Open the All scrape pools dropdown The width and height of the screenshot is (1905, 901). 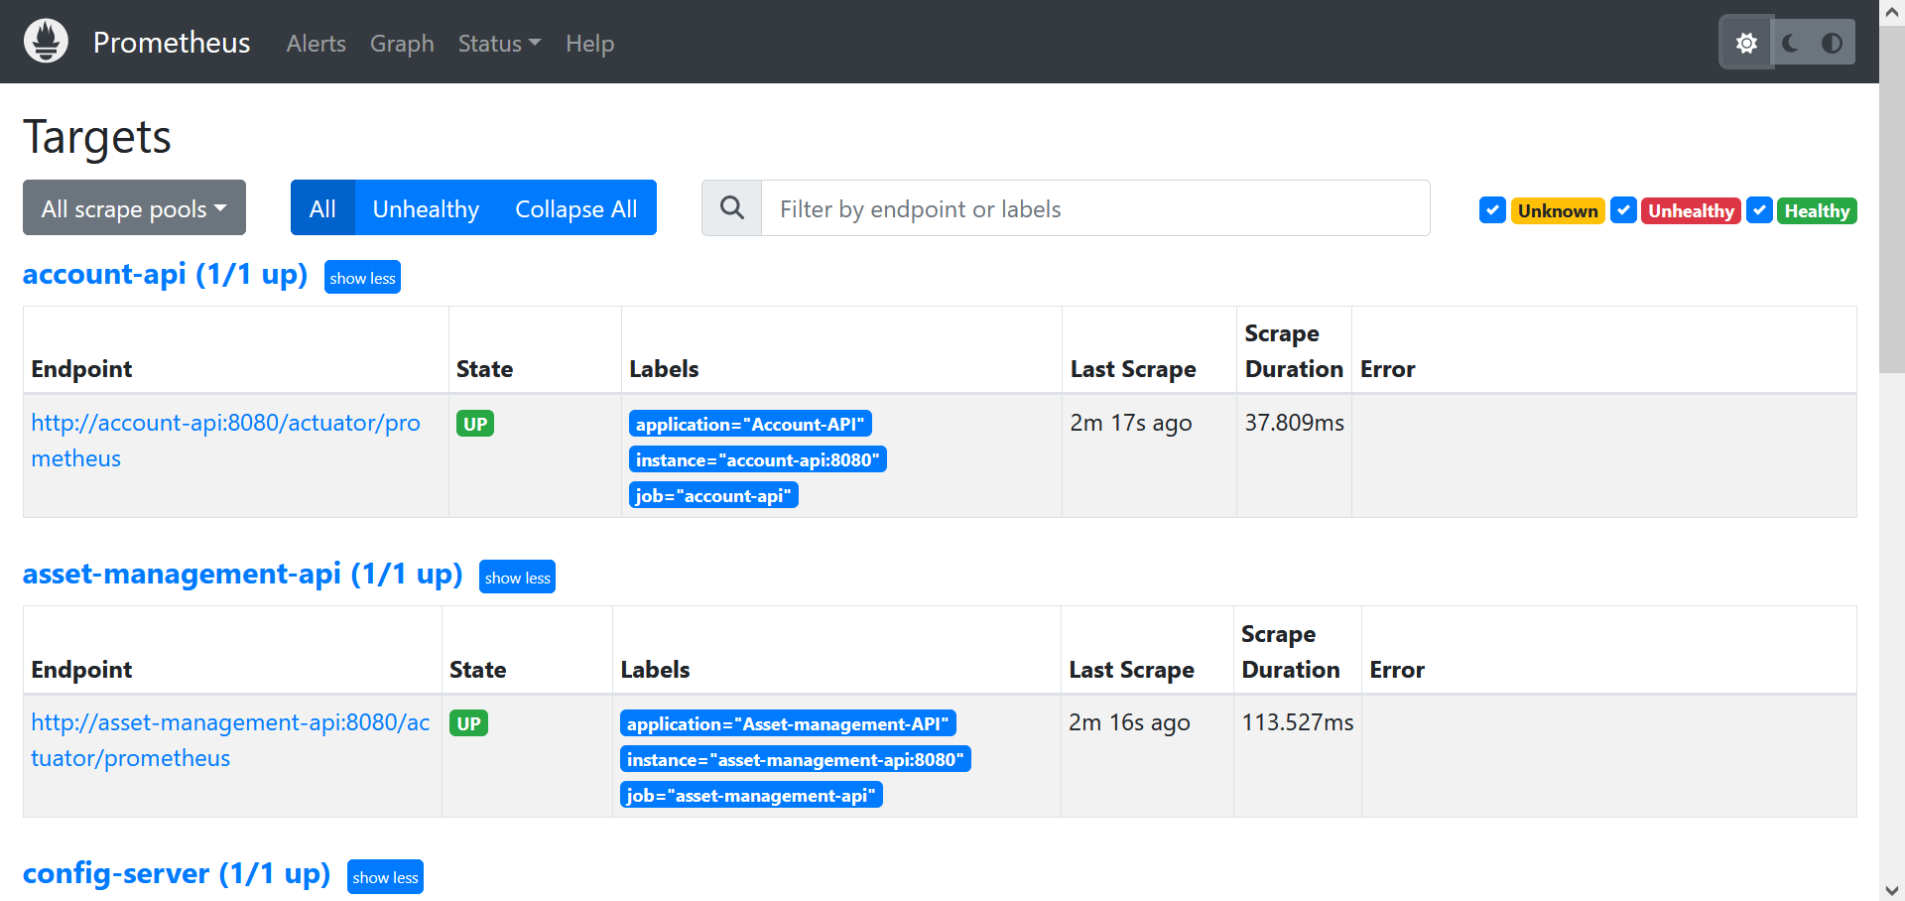coord(134,207)
